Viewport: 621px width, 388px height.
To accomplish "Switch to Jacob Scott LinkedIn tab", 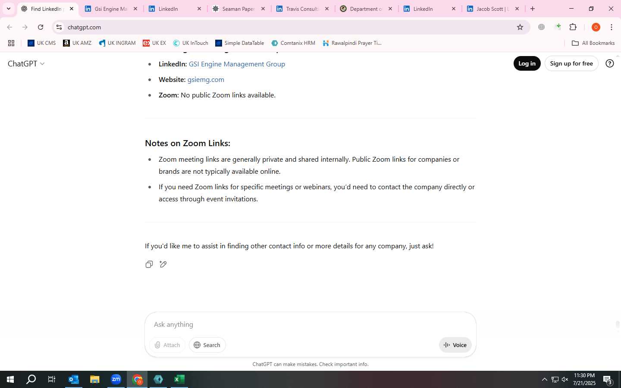I will (x=492, y=9).
